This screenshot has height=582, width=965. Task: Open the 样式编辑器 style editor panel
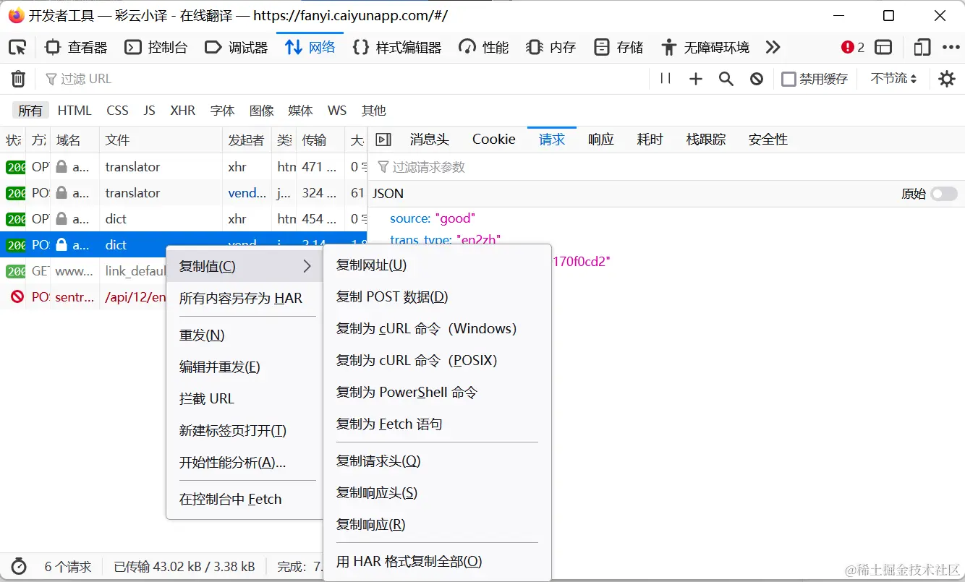tap(397, 48)
